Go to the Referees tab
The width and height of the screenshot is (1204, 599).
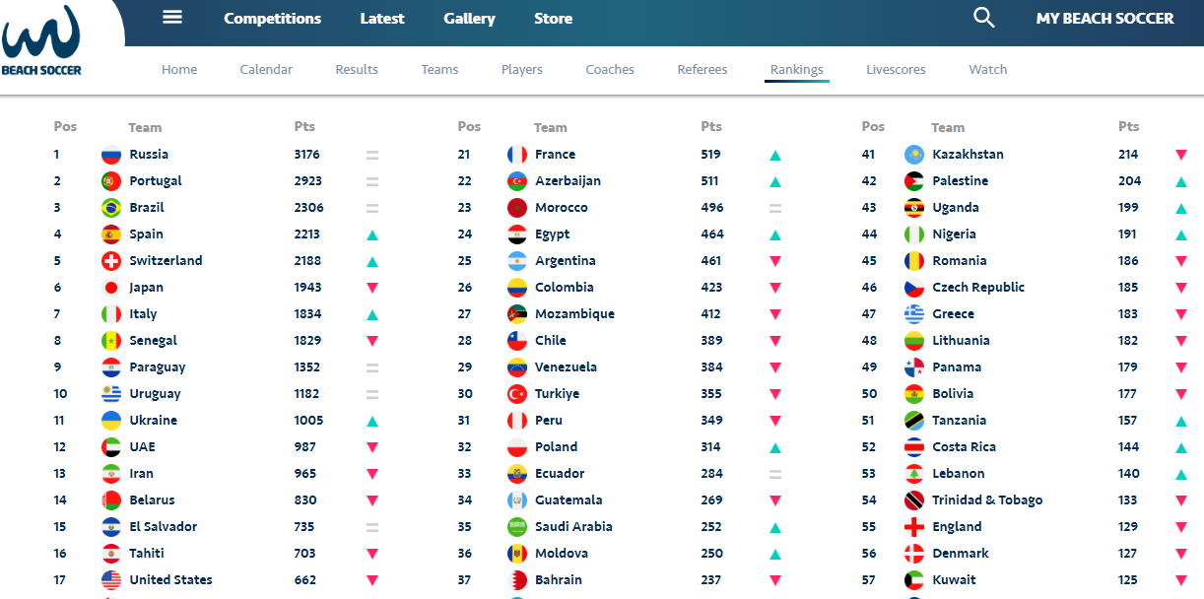pyautogui.click(x=702, y=70)
